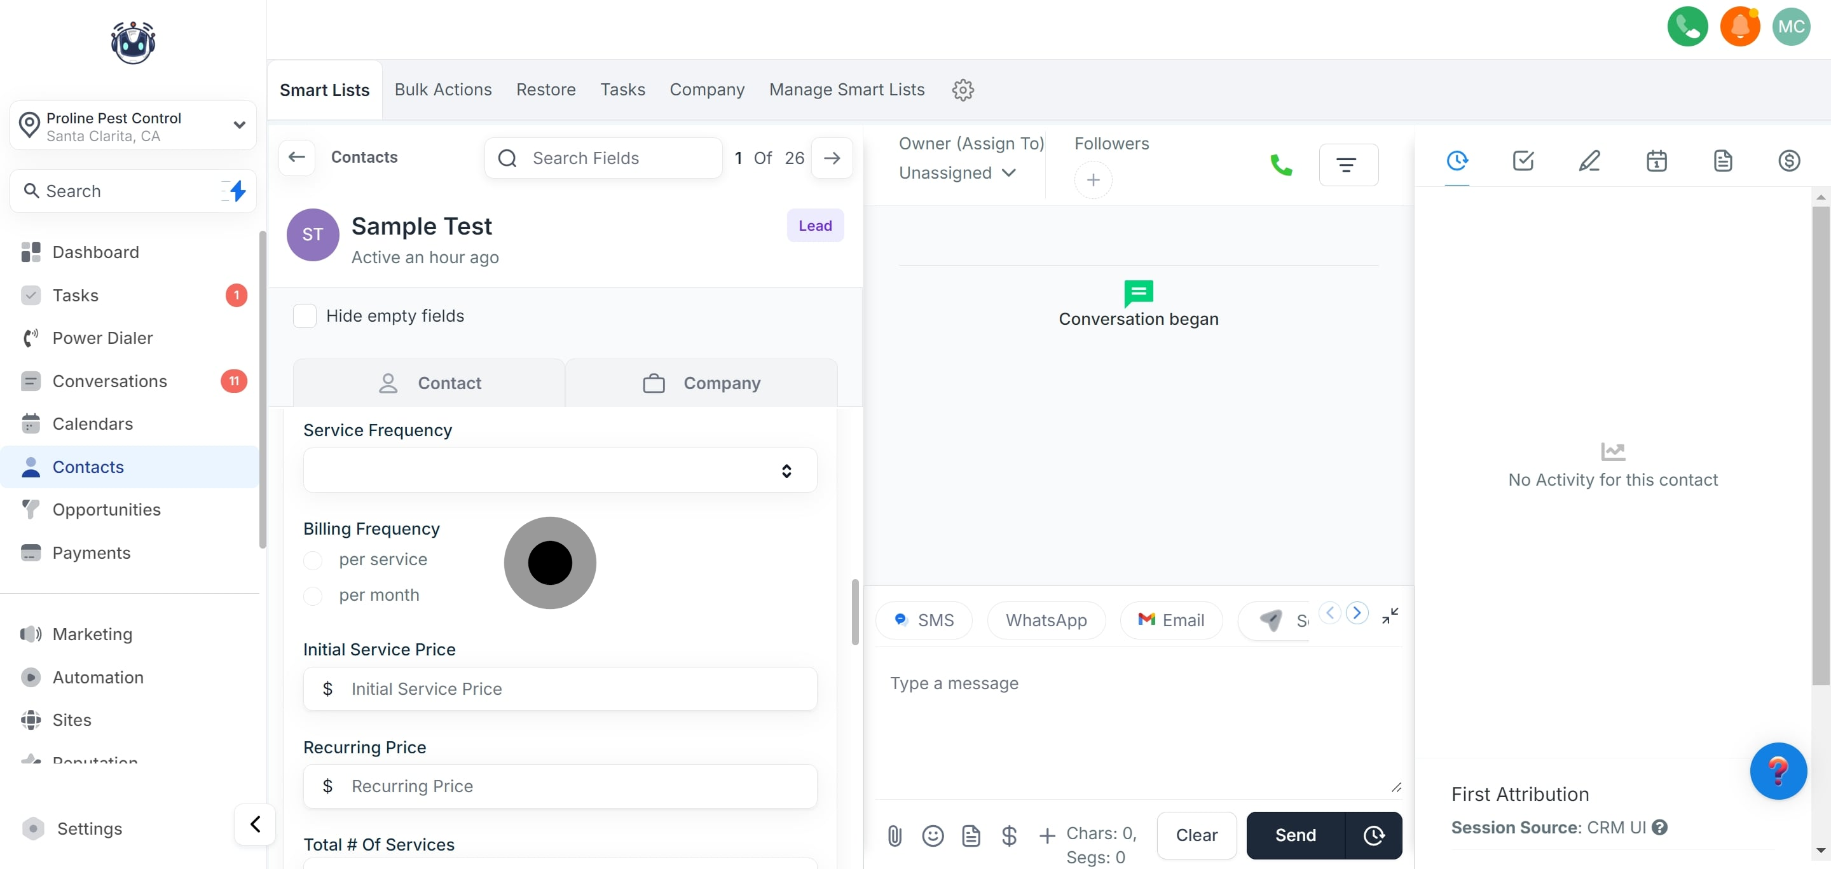Click the orange notification bell
The width and height of the screenshot is (1831, 869).
point(1739,26)
